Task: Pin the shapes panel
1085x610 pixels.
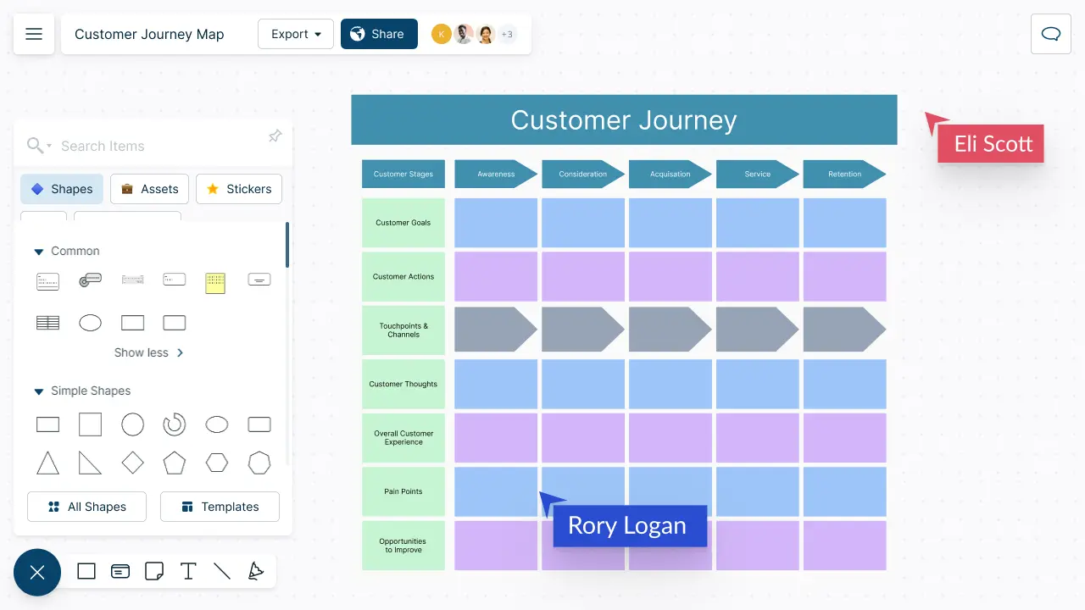Action: pos(275,136)
